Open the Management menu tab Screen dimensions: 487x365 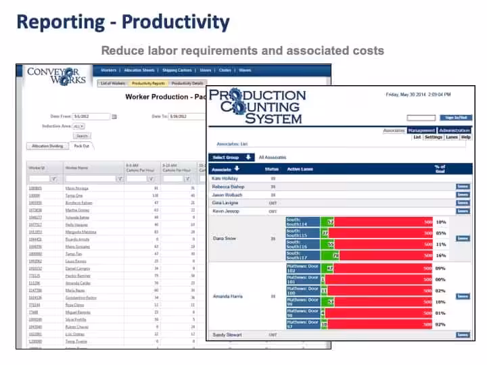tap(422, 130)
